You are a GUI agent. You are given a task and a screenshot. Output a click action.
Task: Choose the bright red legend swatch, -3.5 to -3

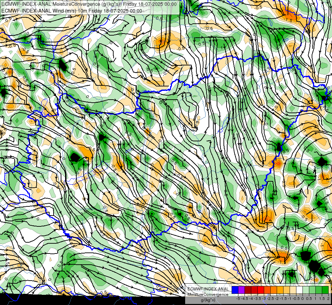pos(261,290)
